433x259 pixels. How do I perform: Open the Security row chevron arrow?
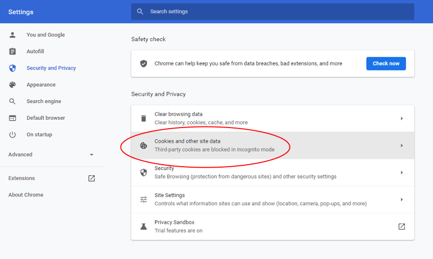pyautogui.click(x=402, y=173)
